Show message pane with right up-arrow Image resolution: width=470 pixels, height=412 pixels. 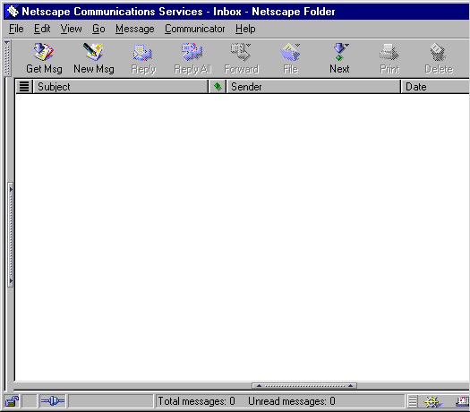[x=350, y=386]
